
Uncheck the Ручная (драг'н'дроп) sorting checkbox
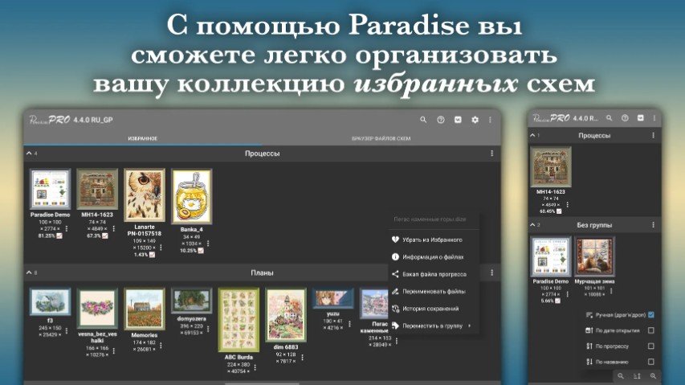pyautogui.click(x=650, y=315)
